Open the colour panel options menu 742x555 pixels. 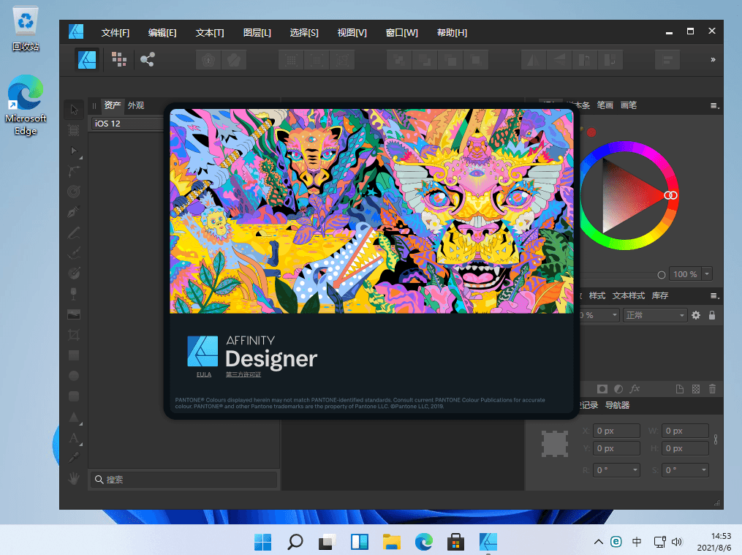714,106
